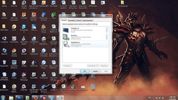
Task: Switch to the Recording tab
Action: point(71,20)
